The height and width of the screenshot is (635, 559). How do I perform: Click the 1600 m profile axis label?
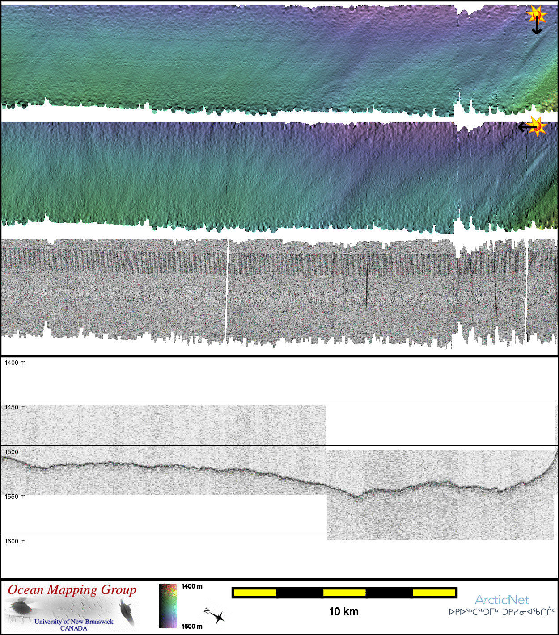(15, 541)
